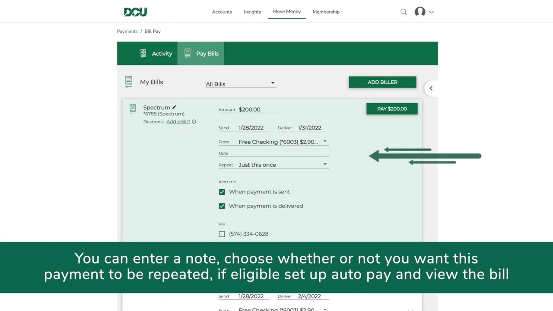This screenshot has width=553, height=311.
Task: Check the (574) 334-0628 phone option
Action: pos(222,234)
